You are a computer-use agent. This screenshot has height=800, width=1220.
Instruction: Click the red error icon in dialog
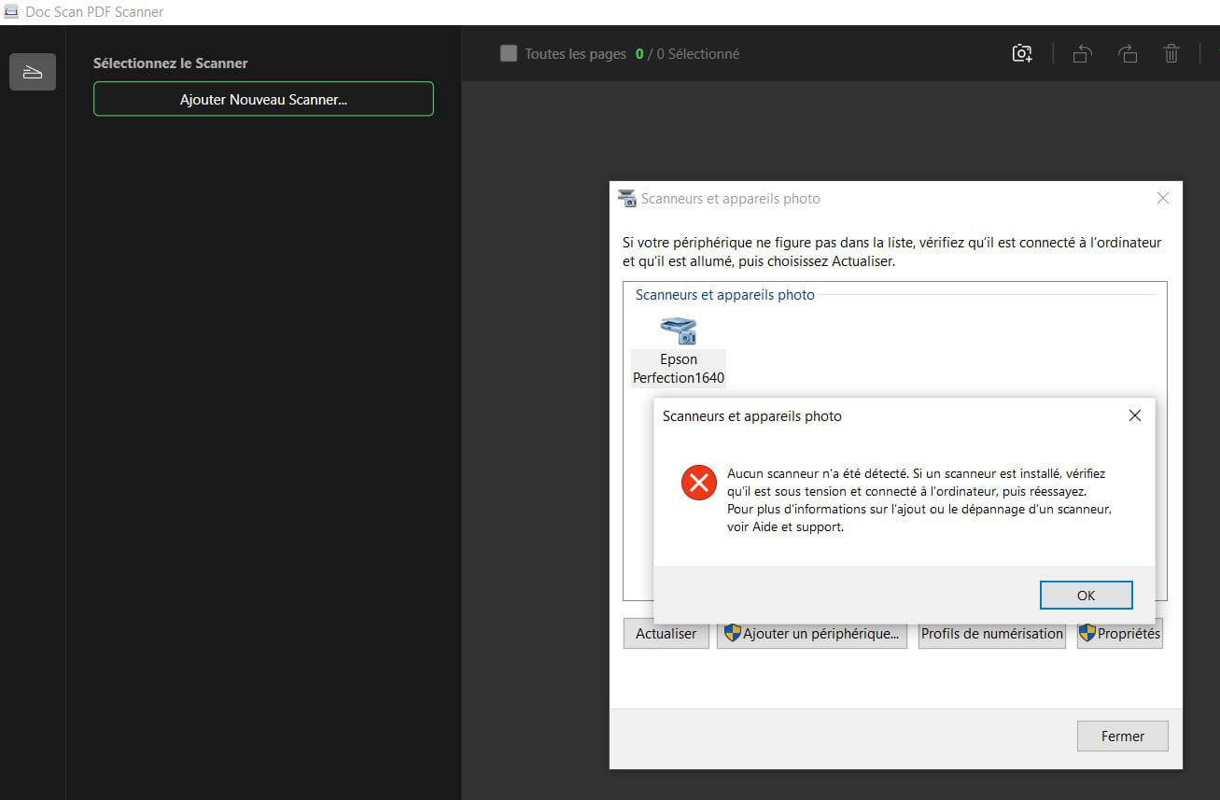(x=698, y=483)
